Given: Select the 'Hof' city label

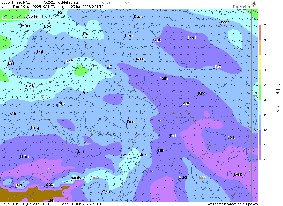Looking at the screenshot, I should [29, 86].
